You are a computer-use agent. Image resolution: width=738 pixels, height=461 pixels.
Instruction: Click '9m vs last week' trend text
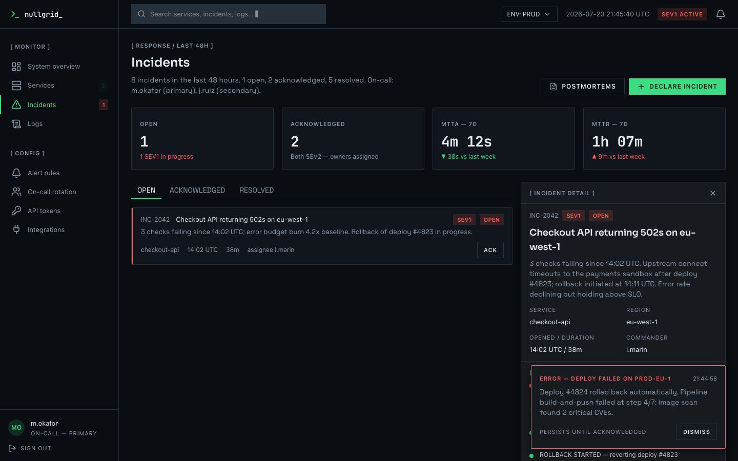pyautogui.click(x=621, y=157)
